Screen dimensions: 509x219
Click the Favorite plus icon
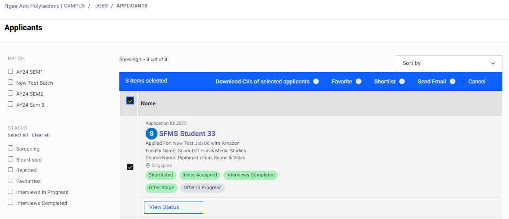pyautogui.click(x=358, y=82)
